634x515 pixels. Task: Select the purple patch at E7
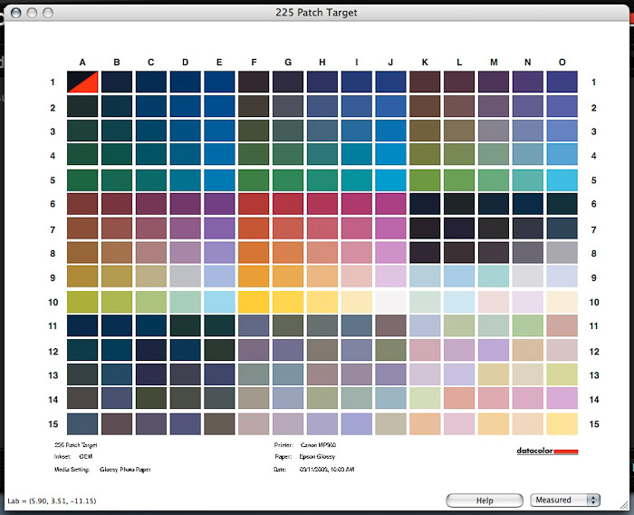click(x=219, y=228)
